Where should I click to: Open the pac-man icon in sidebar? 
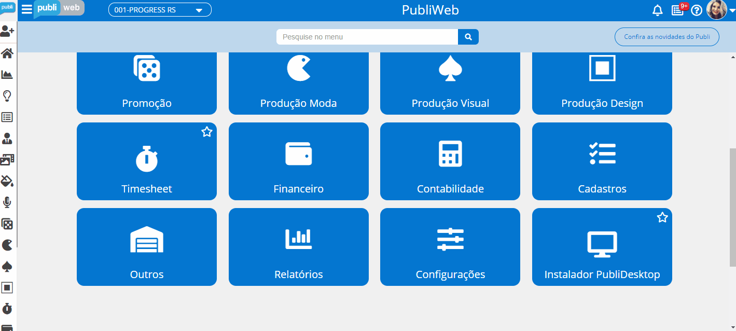7,245
